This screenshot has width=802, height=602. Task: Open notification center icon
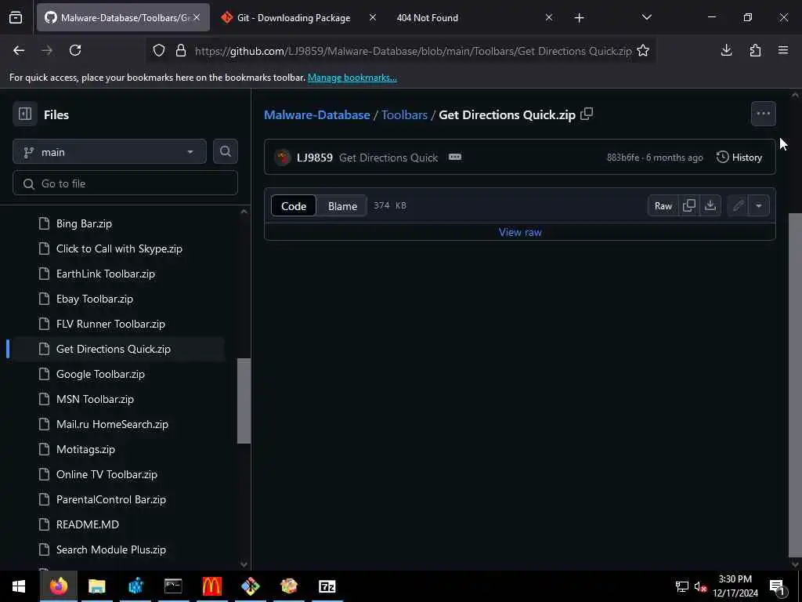pos(777,586)
